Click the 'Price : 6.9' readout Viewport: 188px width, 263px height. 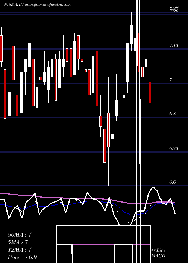[22, 257]
